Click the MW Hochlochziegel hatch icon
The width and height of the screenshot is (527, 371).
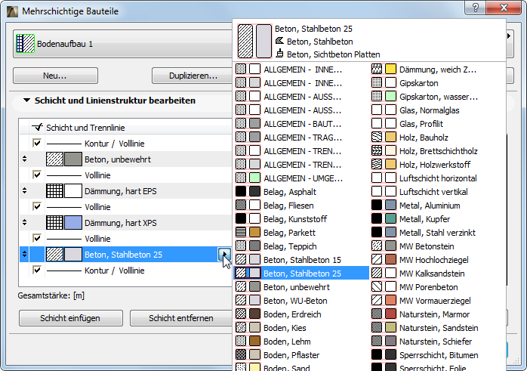pyautogui.click(x=377, y=260)
